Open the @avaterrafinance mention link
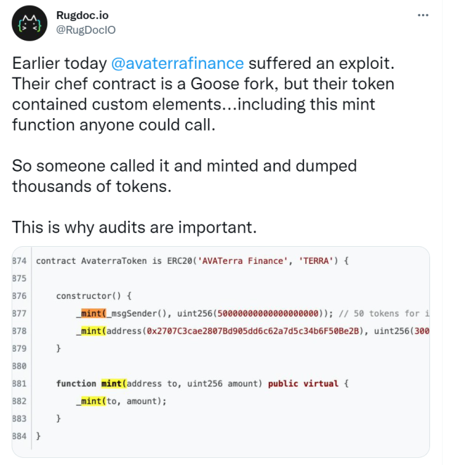Image resolution: width=451 pixels, height=465 pixels. tap(177, 63)
